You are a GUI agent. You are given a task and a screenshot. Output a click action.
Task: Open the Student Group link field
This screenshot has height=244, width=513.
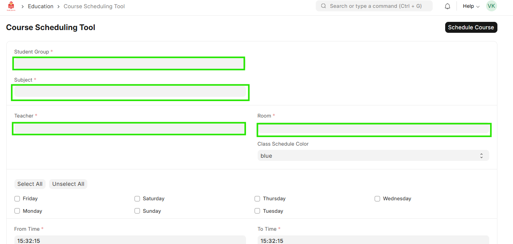(129, 63)
